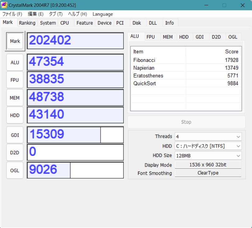Click the HDD score 43140
Image resolution: width=252 pixels, height=228 pixels.
click(75, 115)
